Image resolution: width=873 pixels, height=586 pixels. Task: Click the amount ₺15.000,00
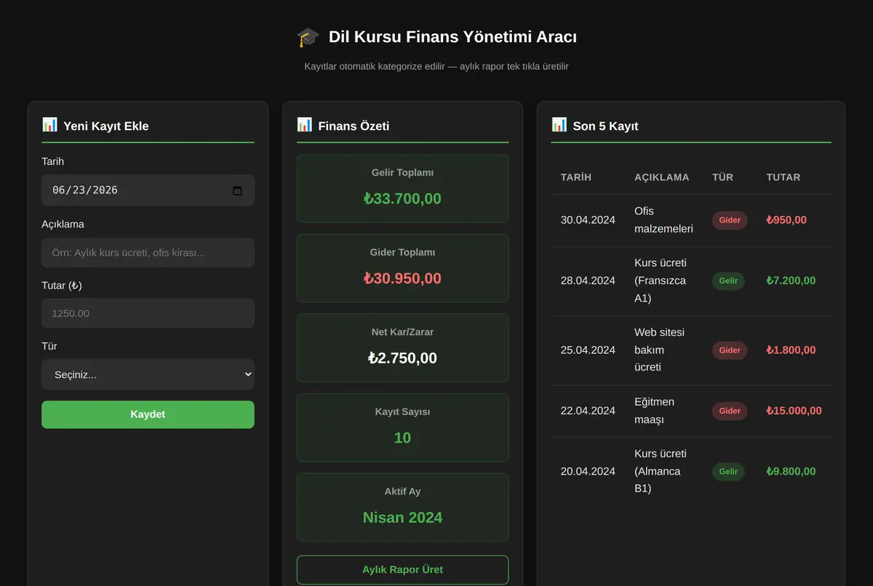click(794, 411)
